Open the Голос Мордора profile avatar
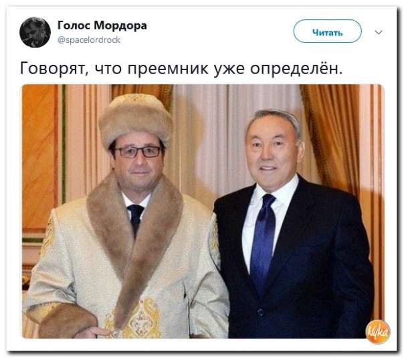The height and width of the screenshot is (358, 404). tap(35, 32)
